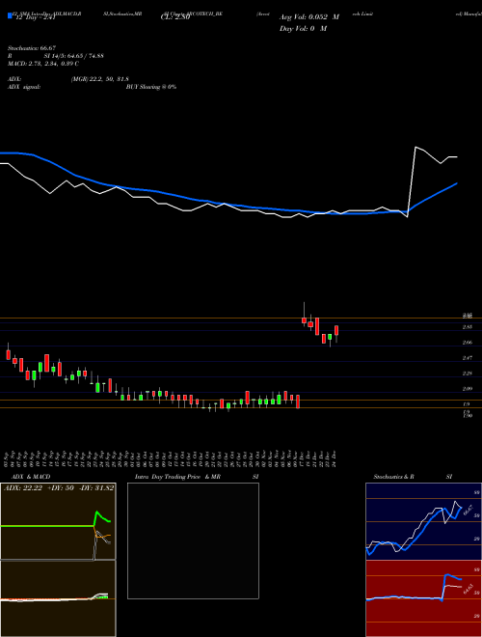Click the 2.66 price axis label
This screenshot has height=637, width=482.
tap(467, 343)
